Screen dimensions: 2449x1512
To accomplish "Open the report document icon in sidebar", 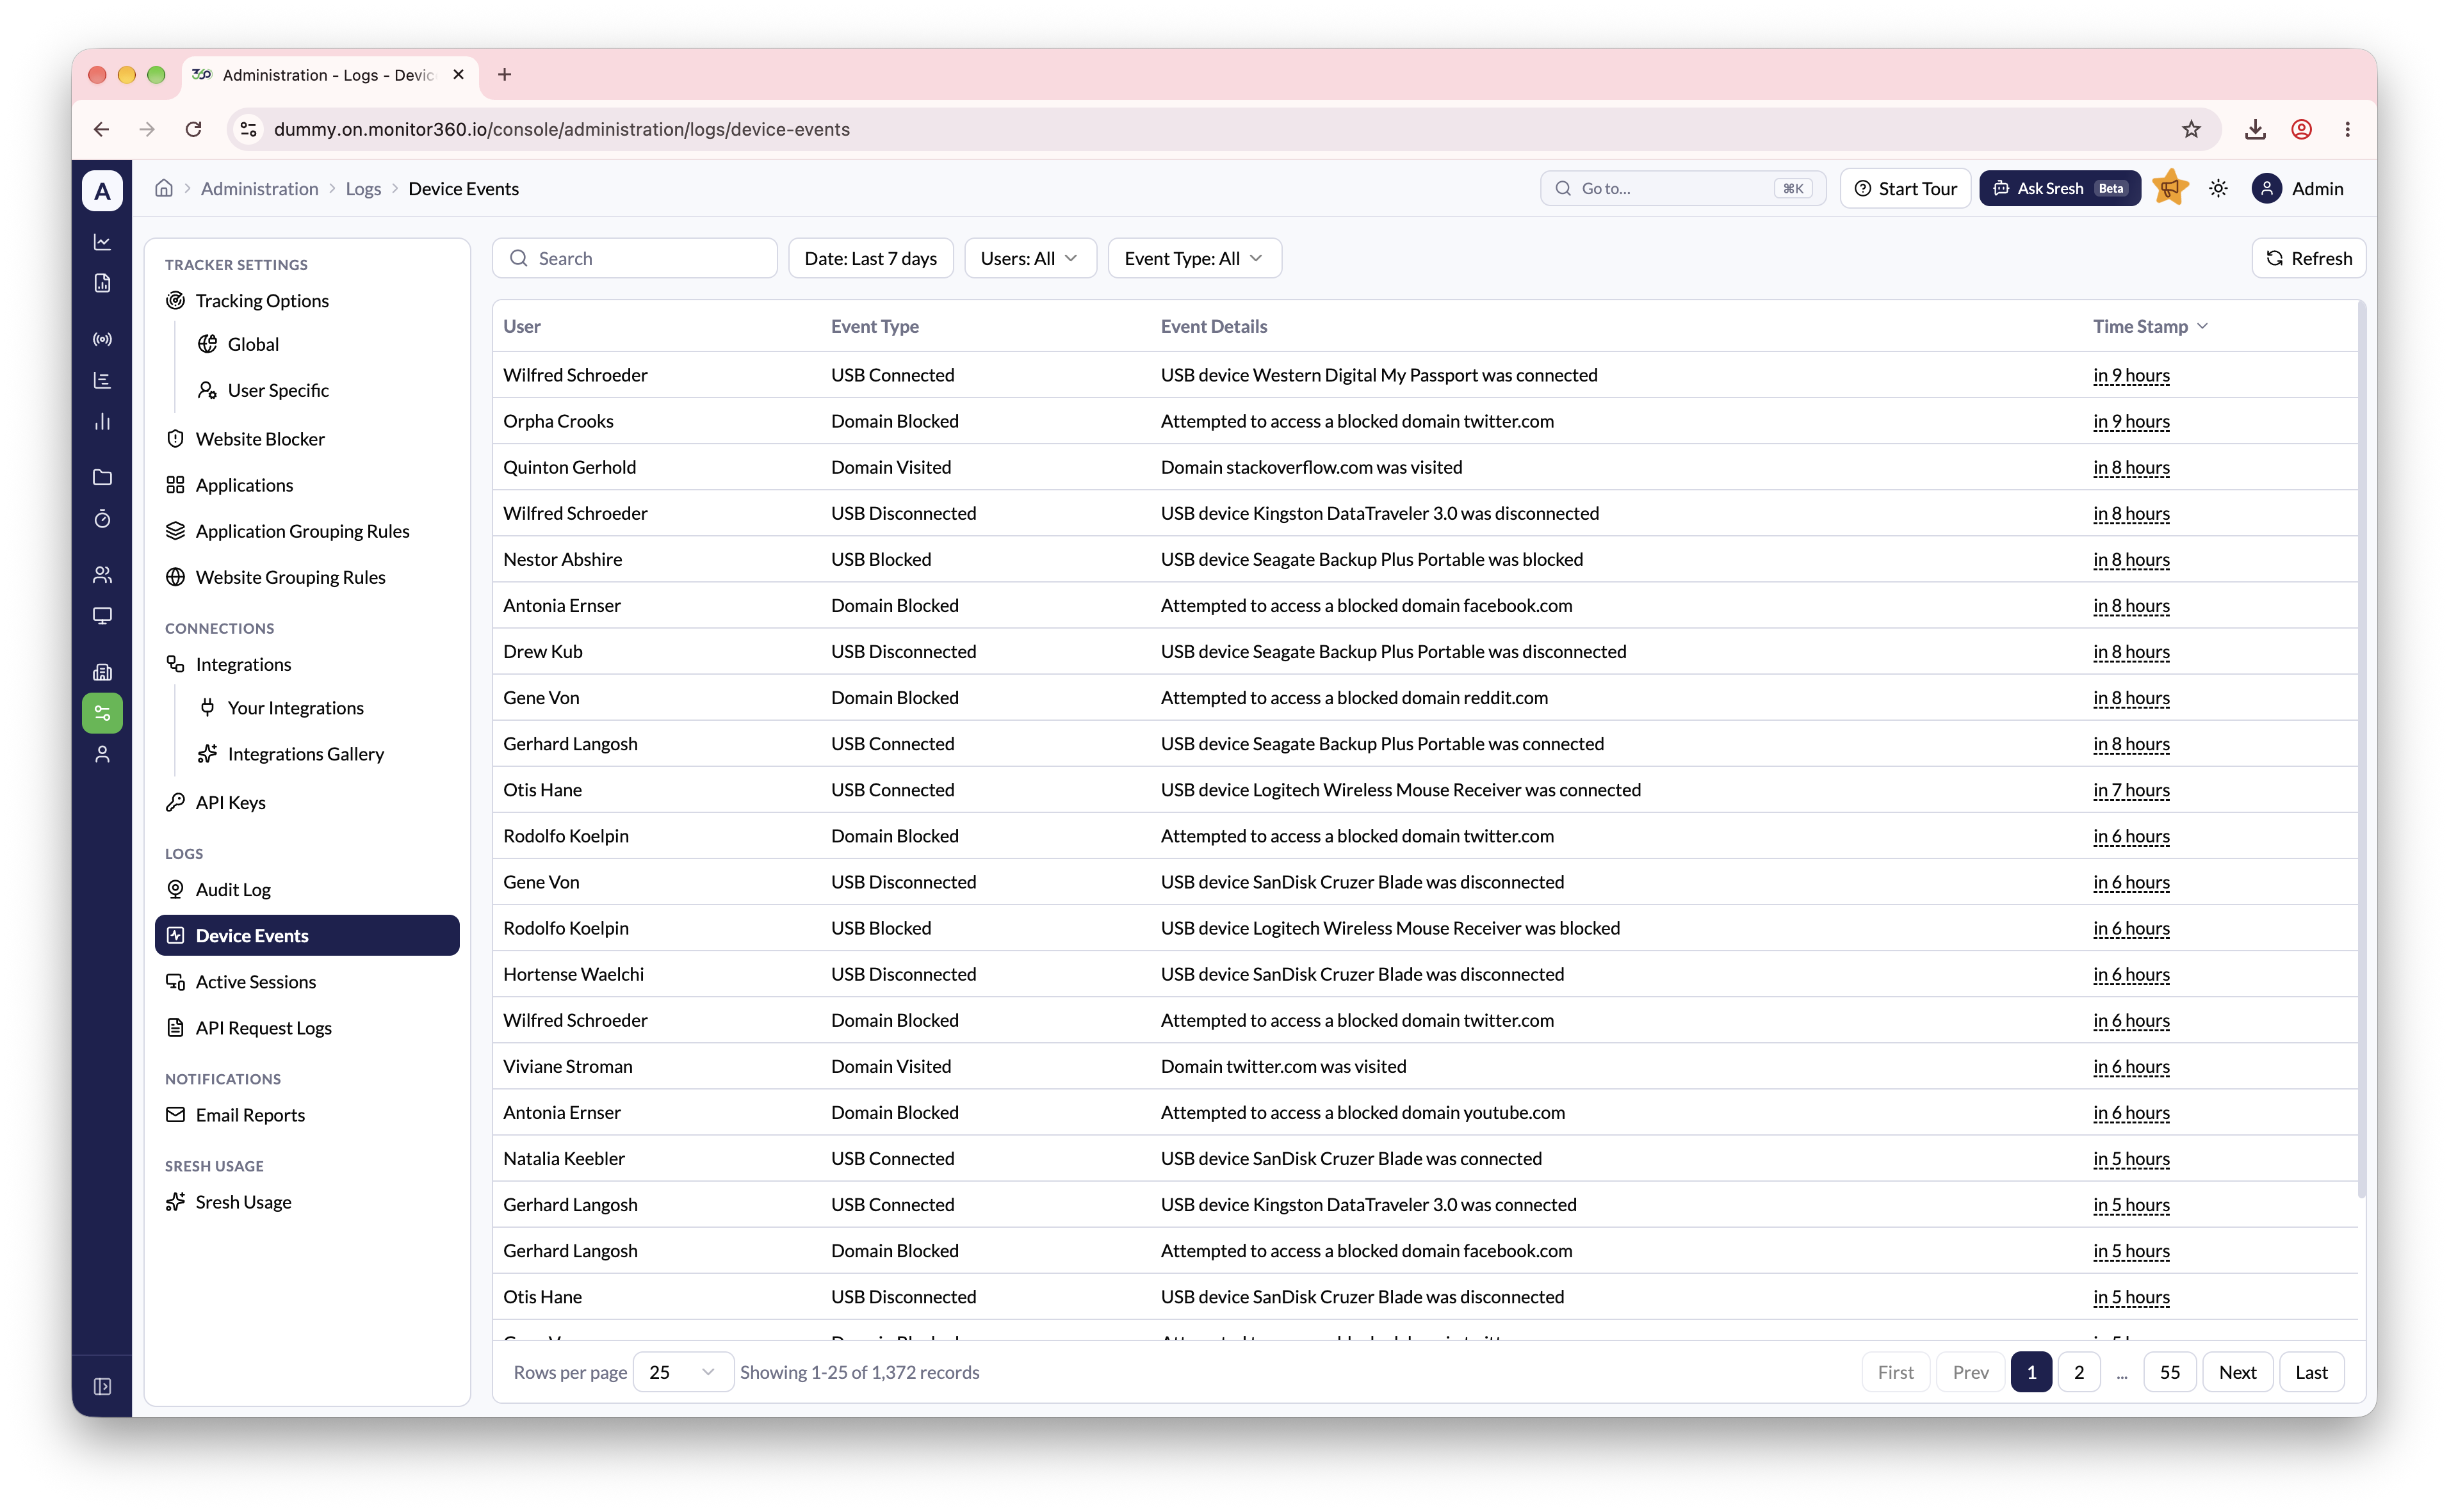I will [102, 283].
